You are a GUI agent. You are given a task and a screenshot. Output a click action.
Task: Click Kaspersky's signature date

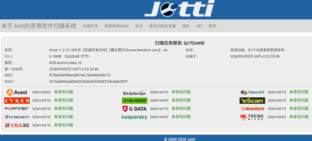[159, 117]
